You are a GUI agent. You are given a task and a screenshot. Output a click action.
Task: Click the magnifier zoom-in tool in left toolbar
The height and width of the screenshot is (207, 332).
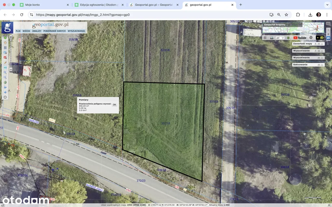pos(5,72)
